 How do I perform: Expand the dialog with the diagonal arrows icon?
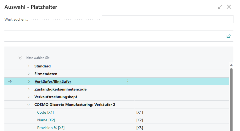tap(220, 7)
